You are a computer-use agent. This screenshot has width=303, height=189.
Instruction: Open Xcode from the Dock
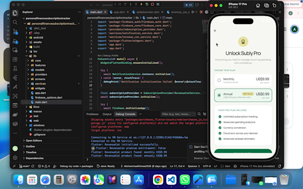pyautogui.click(x=198, y=180)
